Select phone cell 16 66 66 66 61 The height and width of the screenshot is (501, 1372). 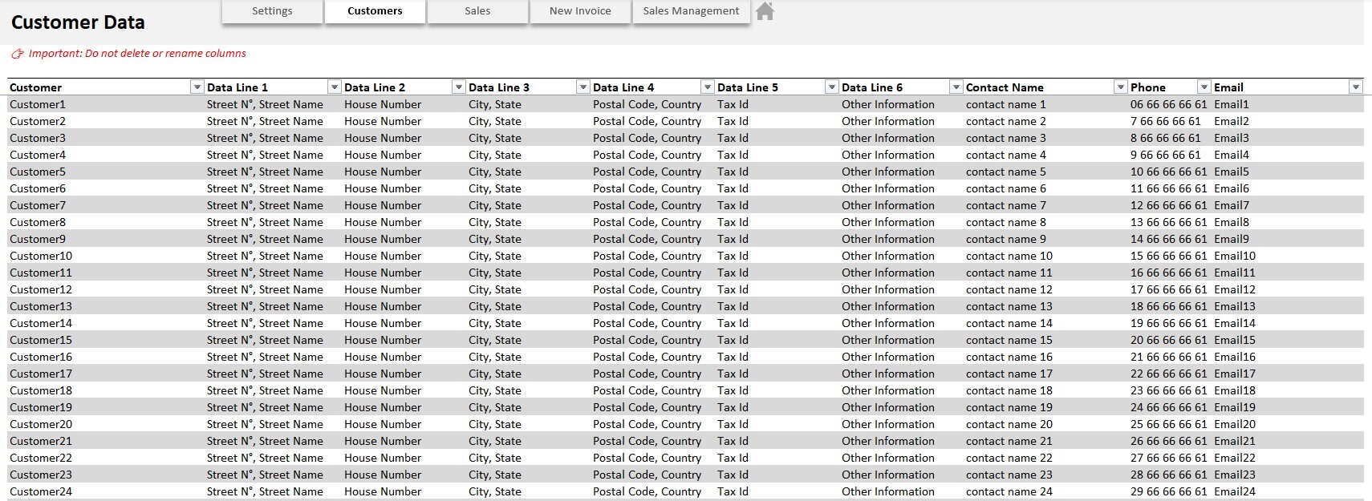(x=1169, y=273)
